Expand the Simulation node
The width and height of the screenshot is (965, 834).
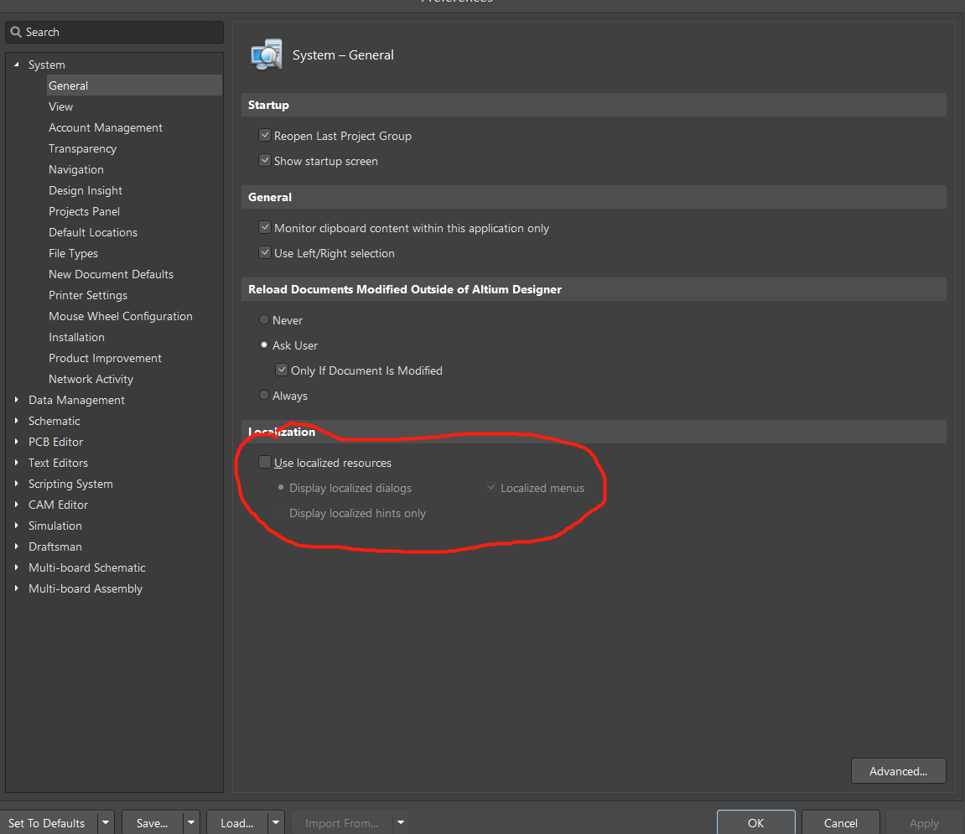[x=17, y=526]
